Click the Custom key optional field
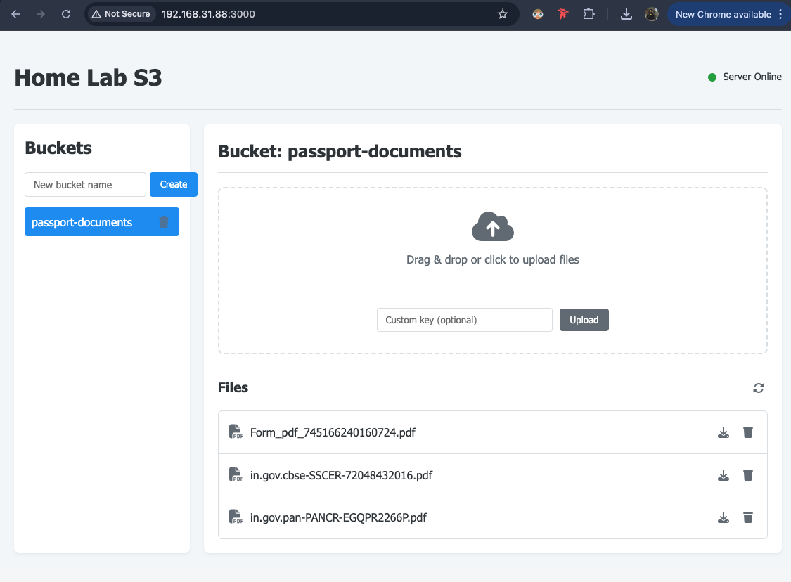This screenshot has width=791, height=582. click(464, 320)
